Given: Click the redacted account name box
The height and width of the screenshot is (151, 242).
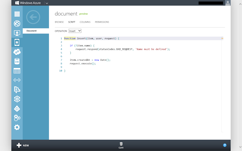Looking at the screenshot, I should tap(211, 3).
